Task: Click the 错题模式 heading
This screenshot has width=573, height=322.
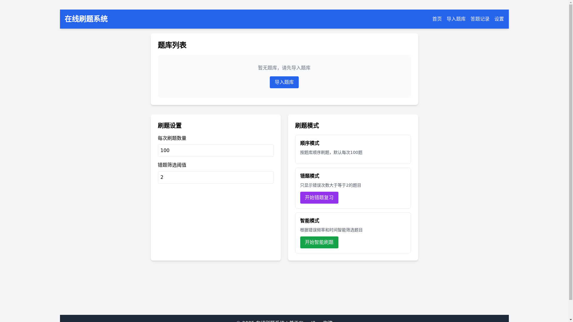Action: [x=309, y=176]
